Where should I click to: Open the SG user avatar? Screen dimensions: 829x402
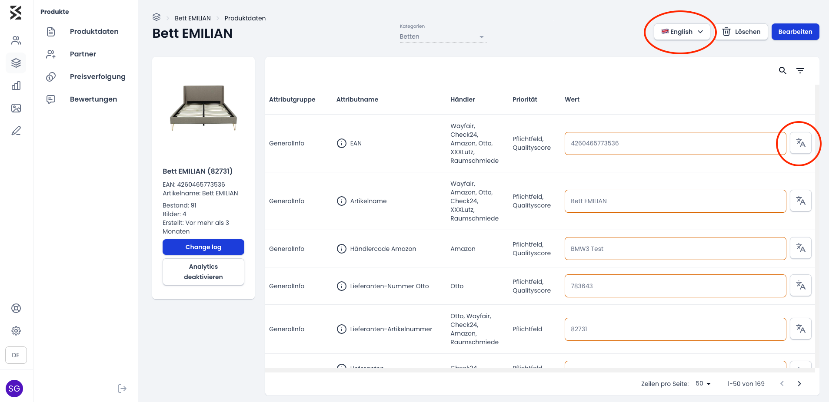click(x=14, y=389)
